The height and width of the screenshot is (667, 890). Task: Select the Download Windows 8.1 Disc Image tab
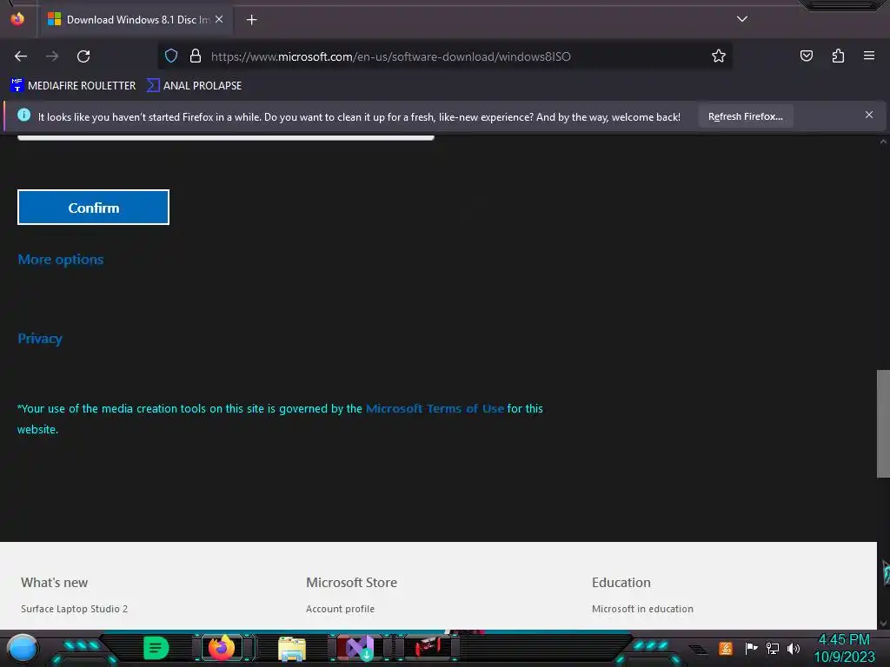(135, 20)
